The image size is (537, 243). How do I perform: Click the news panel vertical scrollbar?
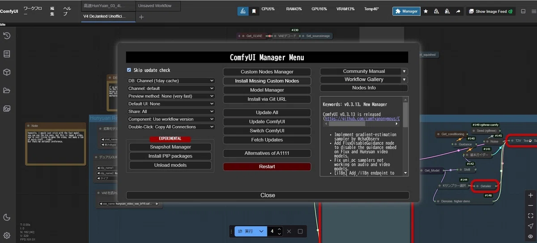tap(405, 115)
